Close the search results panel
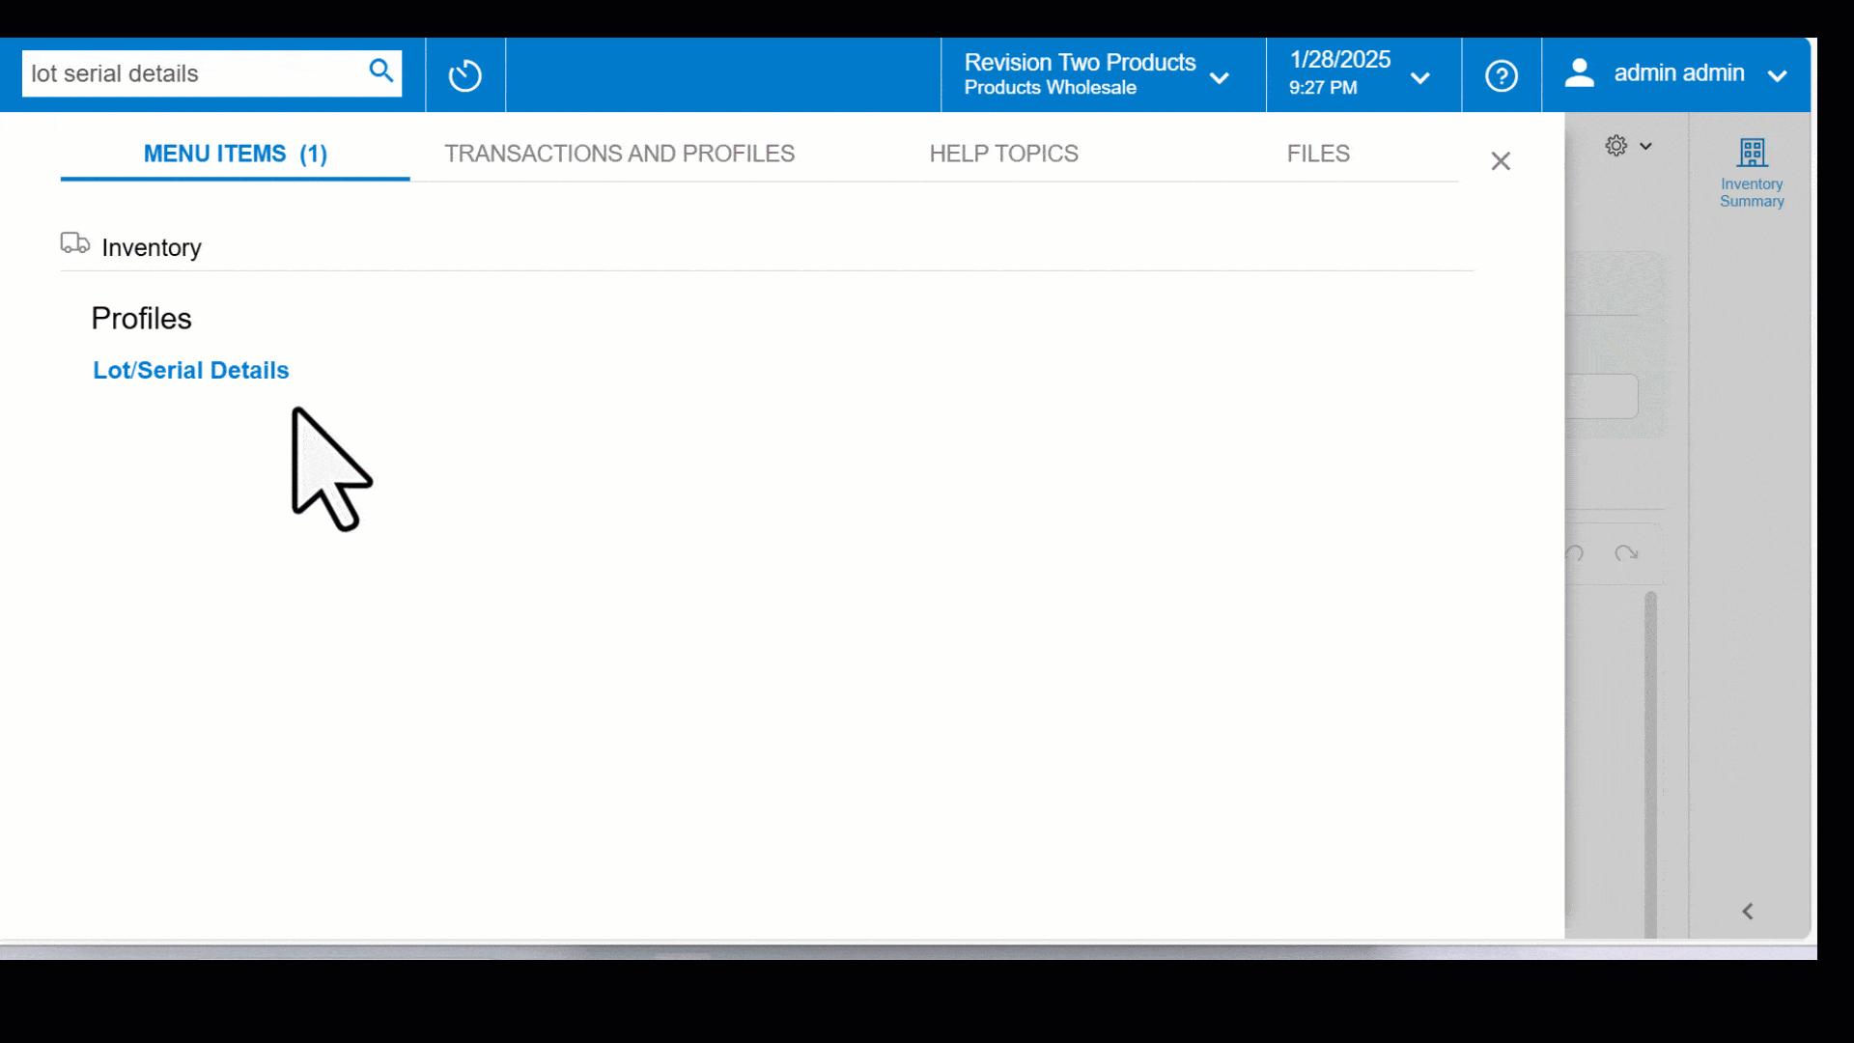This screenshot has width=1854, height=1043. coord(1502,160)
